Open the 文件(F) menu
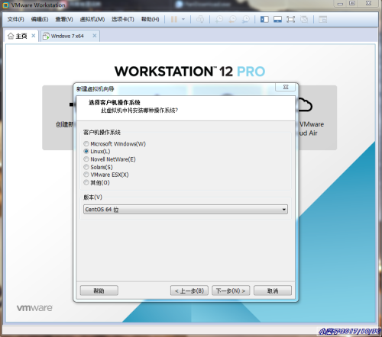 click(15, 19)
